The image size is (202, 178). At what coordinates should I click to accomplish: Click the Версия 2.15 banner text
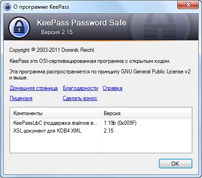[x=56, y=32]
